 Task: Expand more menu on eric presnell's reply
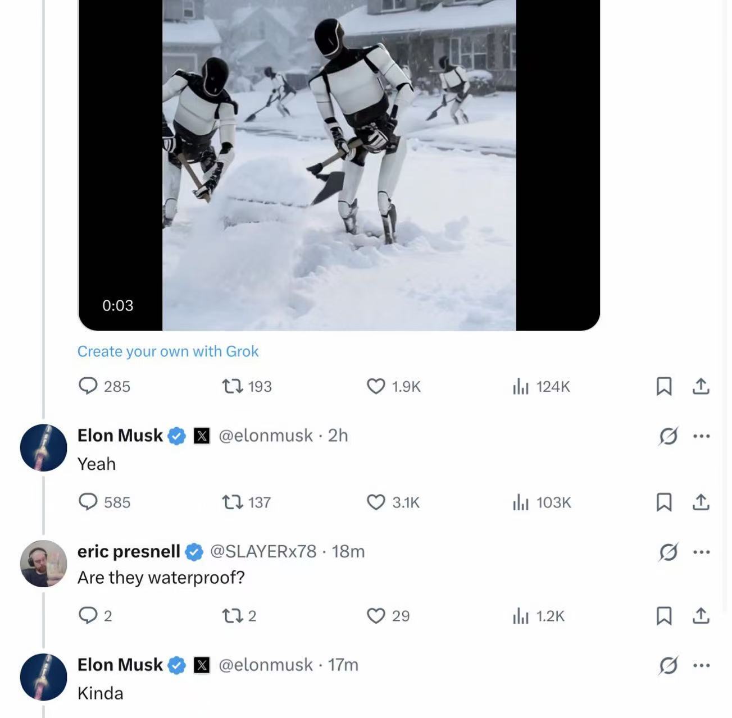pyautogui.click(x=702, y=552)
